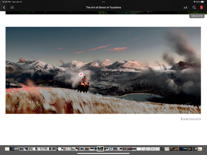Tap the "105 of 216" page indicator
Image resolution: width=207 pixels, height=155 pixels.
(197, 16)
